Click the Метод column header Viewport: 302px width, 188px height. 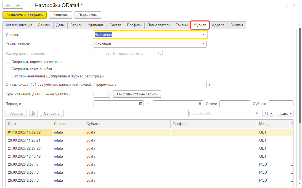[273, 124]
